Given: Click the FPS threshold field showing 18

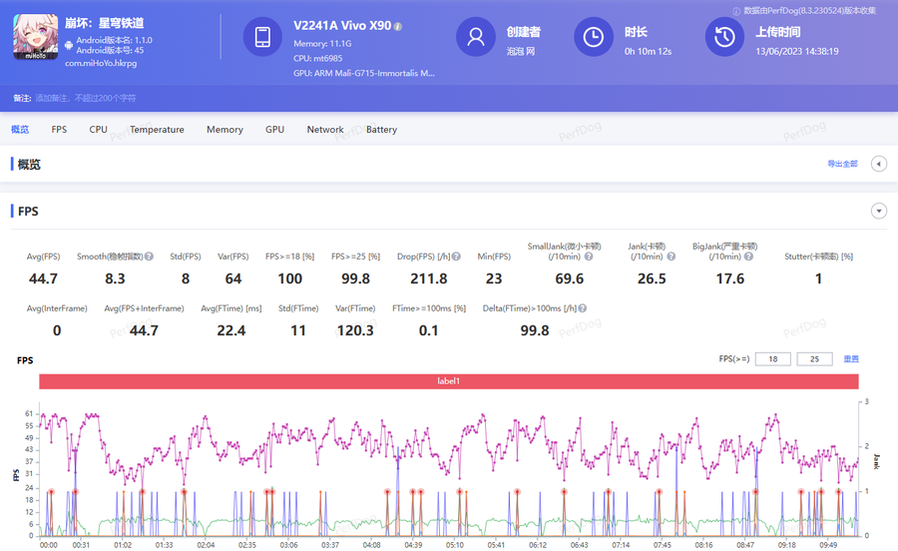Looking at the screenshot, I should tap(773, 359).
